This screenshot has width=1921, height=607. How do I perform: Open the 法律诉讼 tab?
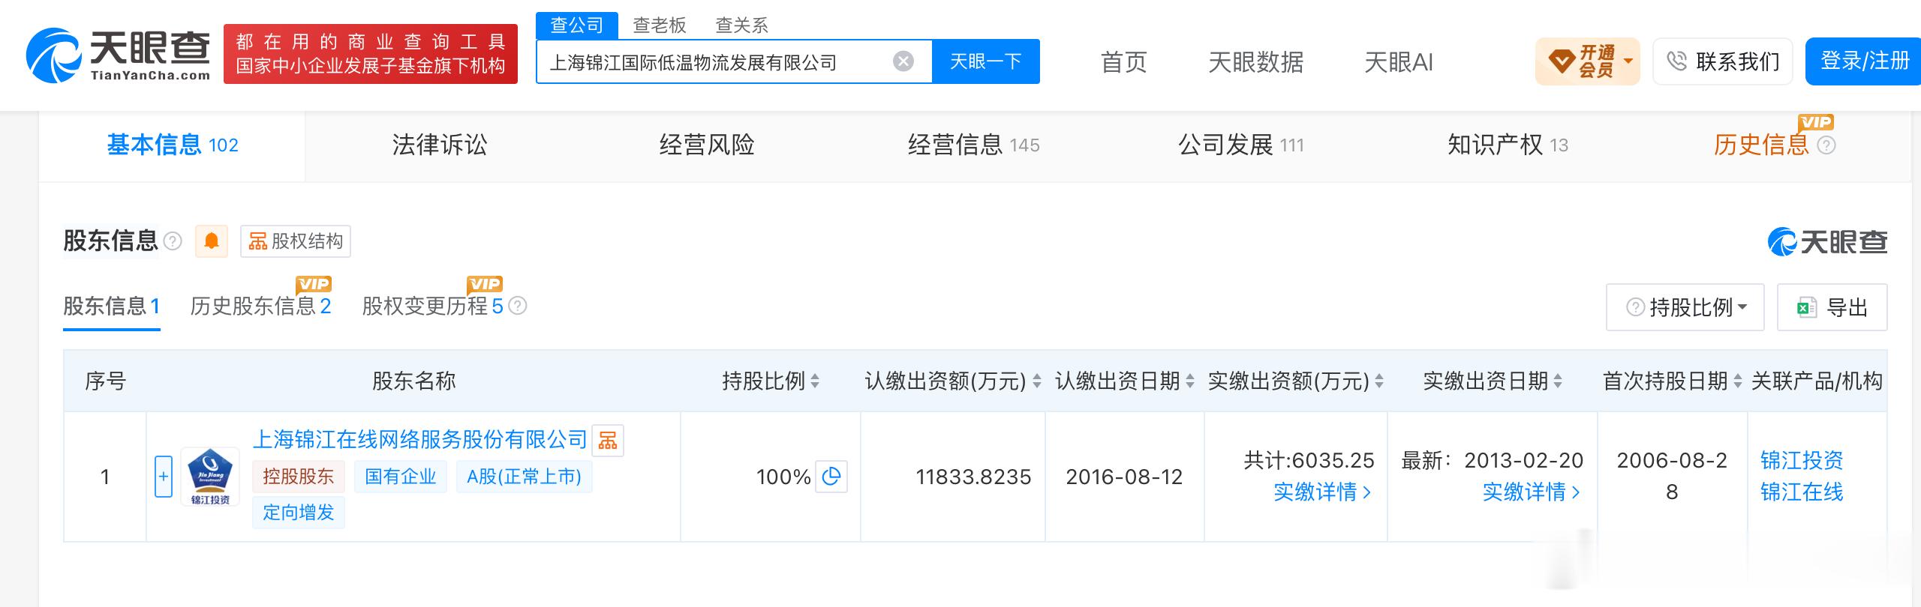440,145
